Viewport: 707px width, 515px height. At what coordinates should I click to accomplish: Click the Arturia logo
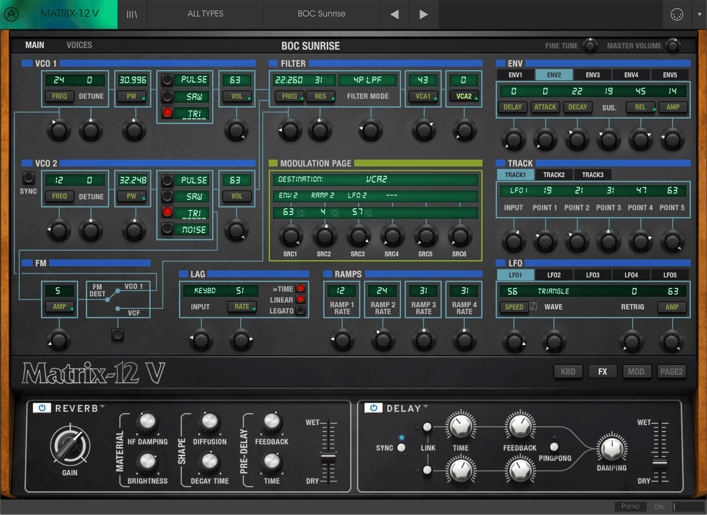[x=12, y=14]
